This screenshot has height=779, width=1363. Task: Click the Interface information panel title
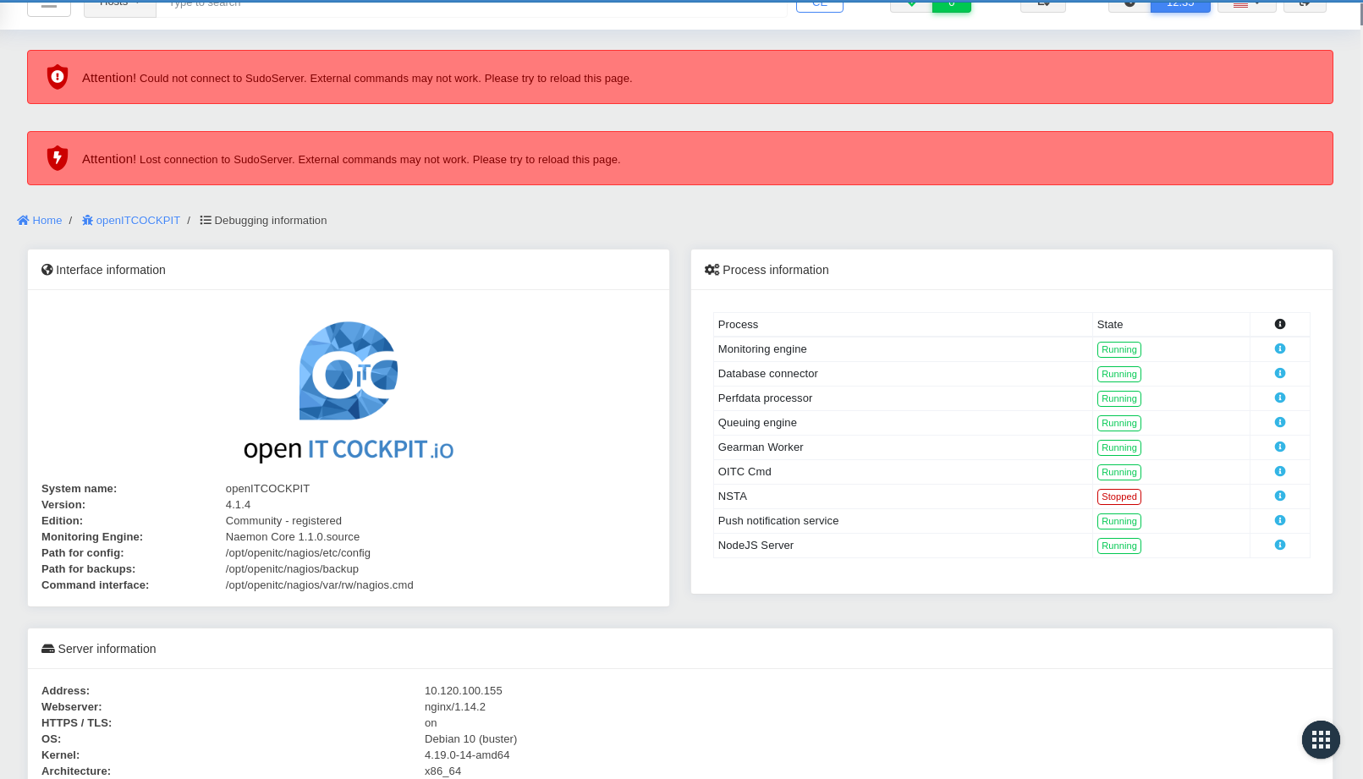tap(103, 270)
